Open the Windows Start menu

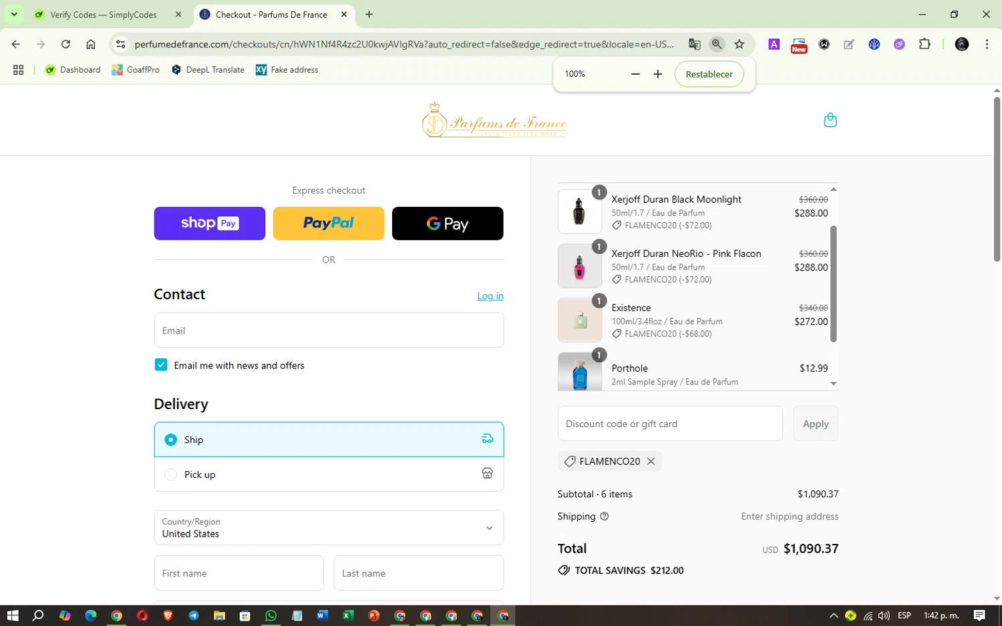[13, 615]
